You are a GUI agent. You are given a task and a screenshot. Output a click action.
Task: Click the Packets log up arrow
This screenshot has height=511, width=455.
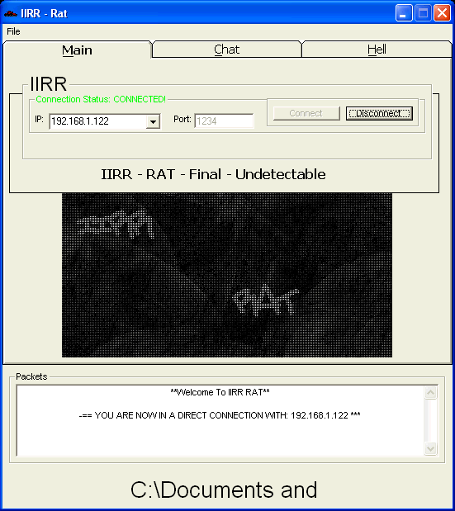[430, 393]
